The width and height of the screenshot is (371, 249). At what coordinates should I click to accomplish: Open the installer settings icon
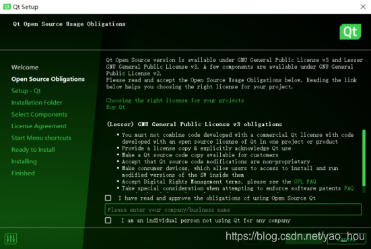(11, 238)
